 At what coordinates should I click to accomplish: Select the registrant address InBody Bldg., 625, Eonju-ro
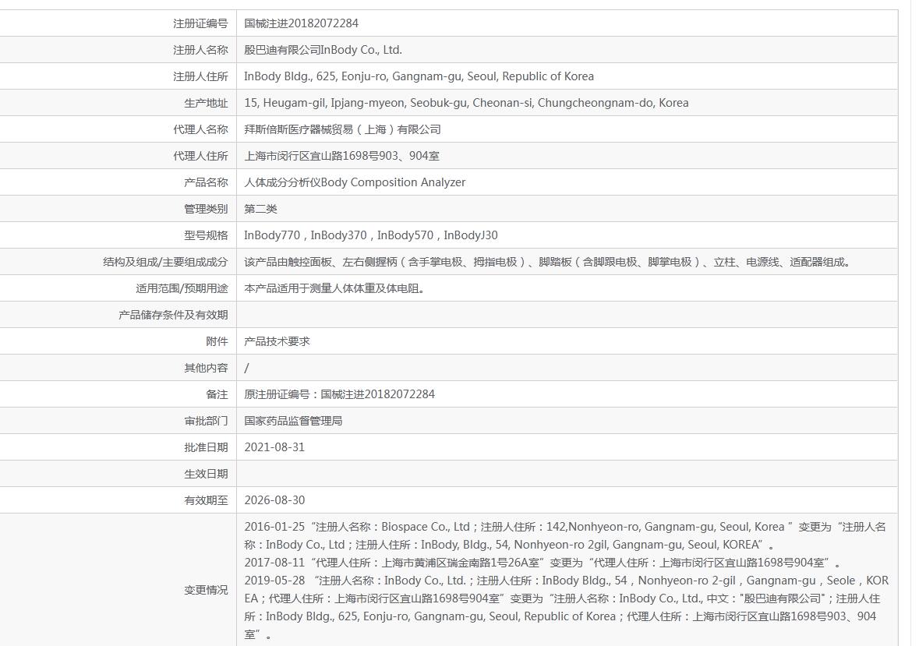coord(419,76)
